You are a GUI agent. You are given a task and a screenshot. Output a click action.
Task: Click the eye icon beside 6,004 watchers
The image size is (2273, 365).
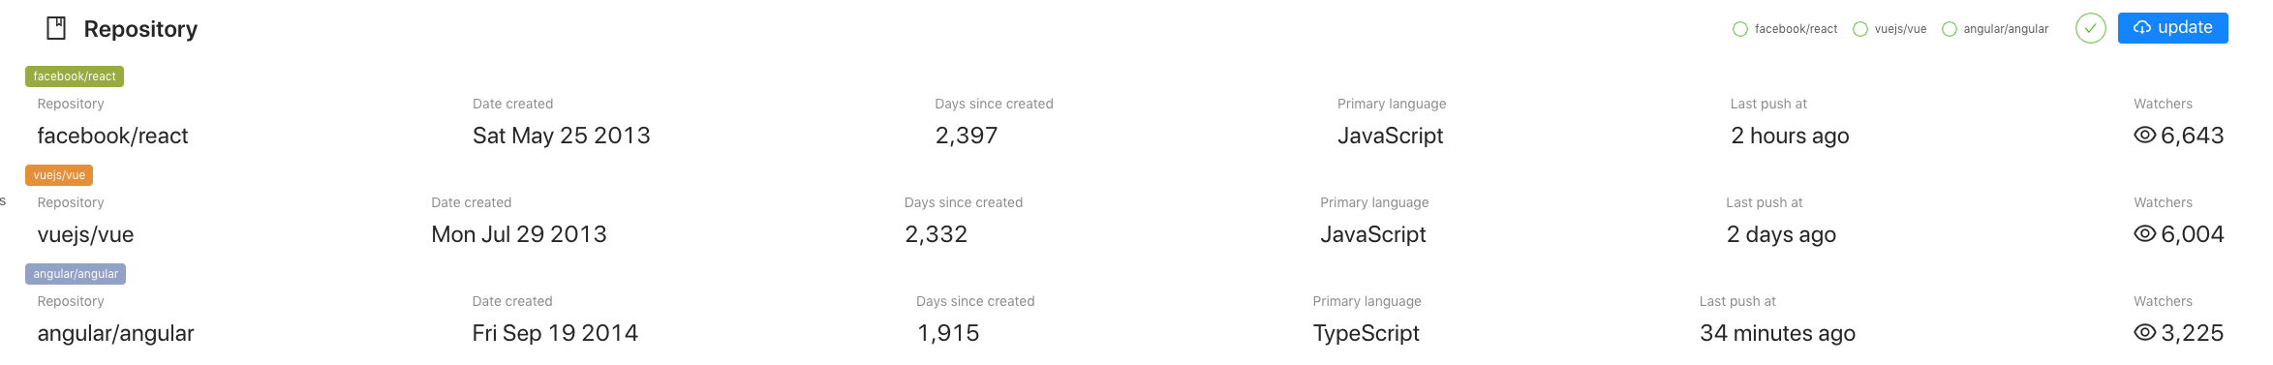2144,234
